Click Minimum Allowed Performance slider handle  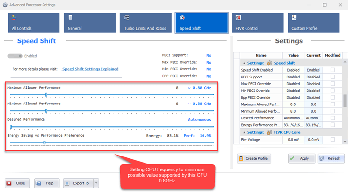tap(46, 111)
